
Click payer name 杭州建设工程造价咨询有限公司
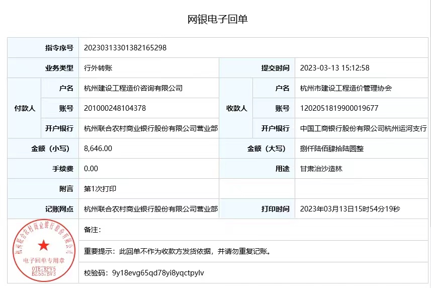click(x=133, y=88)
